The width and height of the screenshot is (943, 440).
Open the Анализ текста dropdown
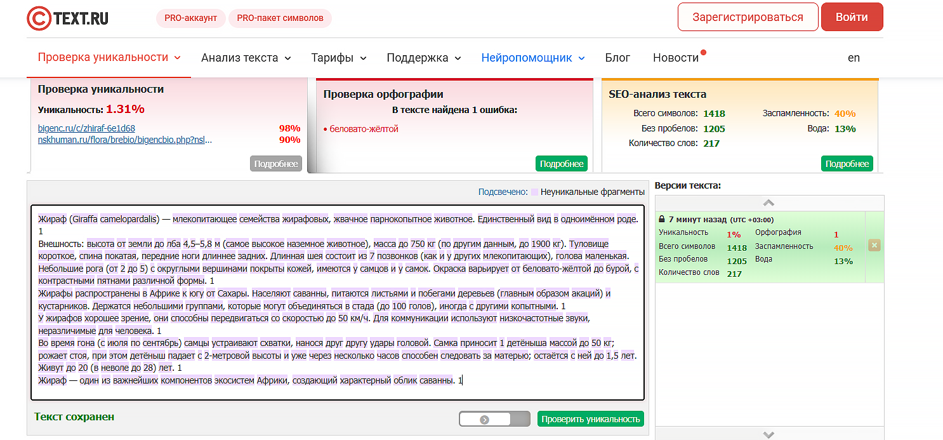[x=246, y=58]
